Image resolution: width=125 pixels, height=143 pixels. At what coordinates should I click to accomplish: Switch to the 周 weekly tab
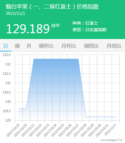click(17, 46)
